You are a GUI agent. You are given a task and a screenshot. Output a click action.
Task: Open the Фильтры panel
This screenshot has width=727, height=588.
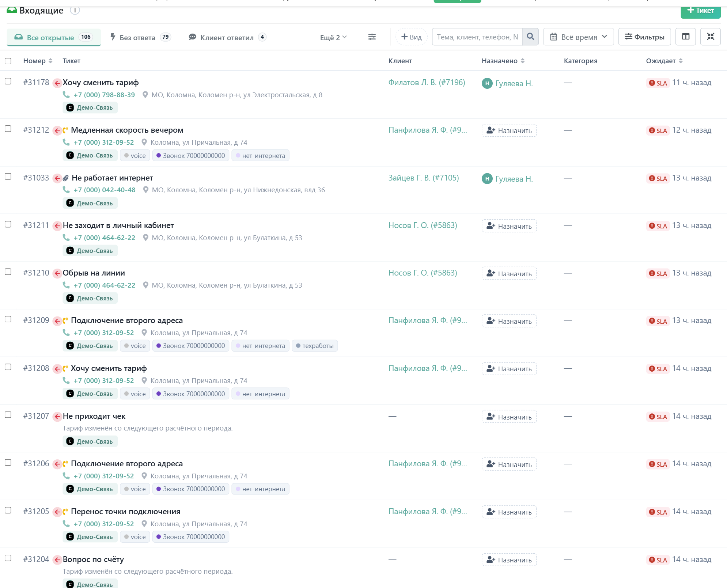point(644,37)
